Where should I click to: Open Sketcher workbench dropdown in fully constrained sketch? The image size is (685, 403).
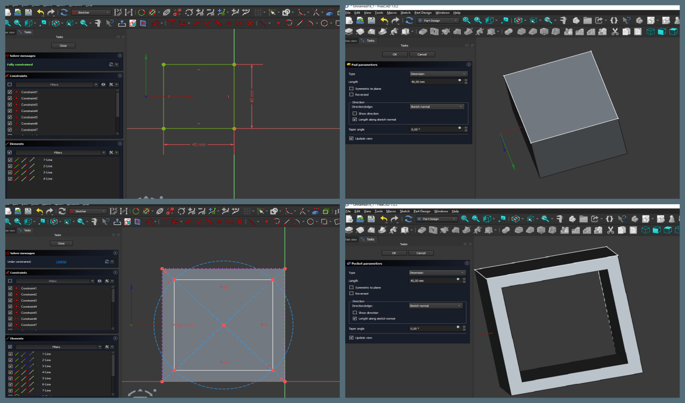[91, 12]
